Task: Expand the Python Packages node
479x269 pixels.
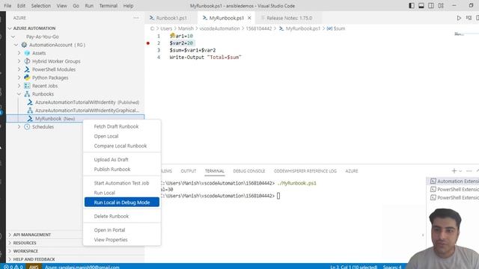Action: [x=19, y=78]
